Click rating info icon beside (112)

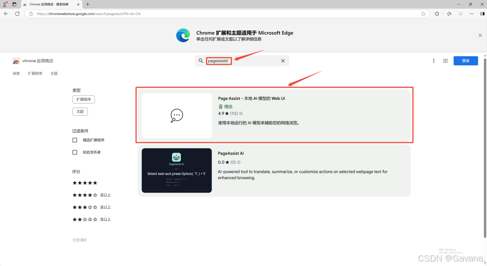pos(241,113)
